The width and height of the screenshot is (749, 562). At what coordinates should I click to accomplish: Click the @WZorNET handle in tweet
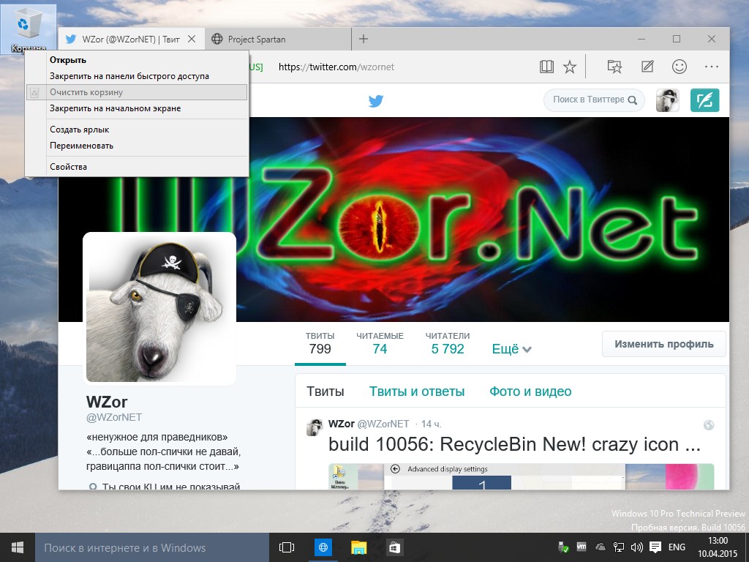[x=383, y=424]
